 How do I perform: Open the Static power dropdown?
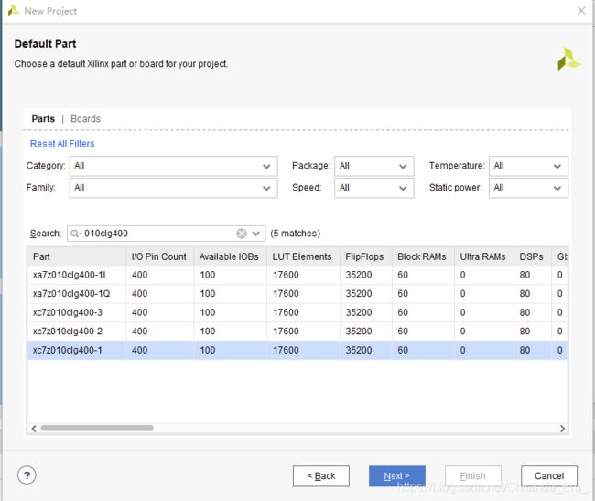528,188
